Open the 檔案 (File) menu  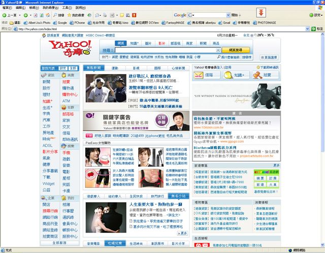pyautogui.click(x=7, y=8)
